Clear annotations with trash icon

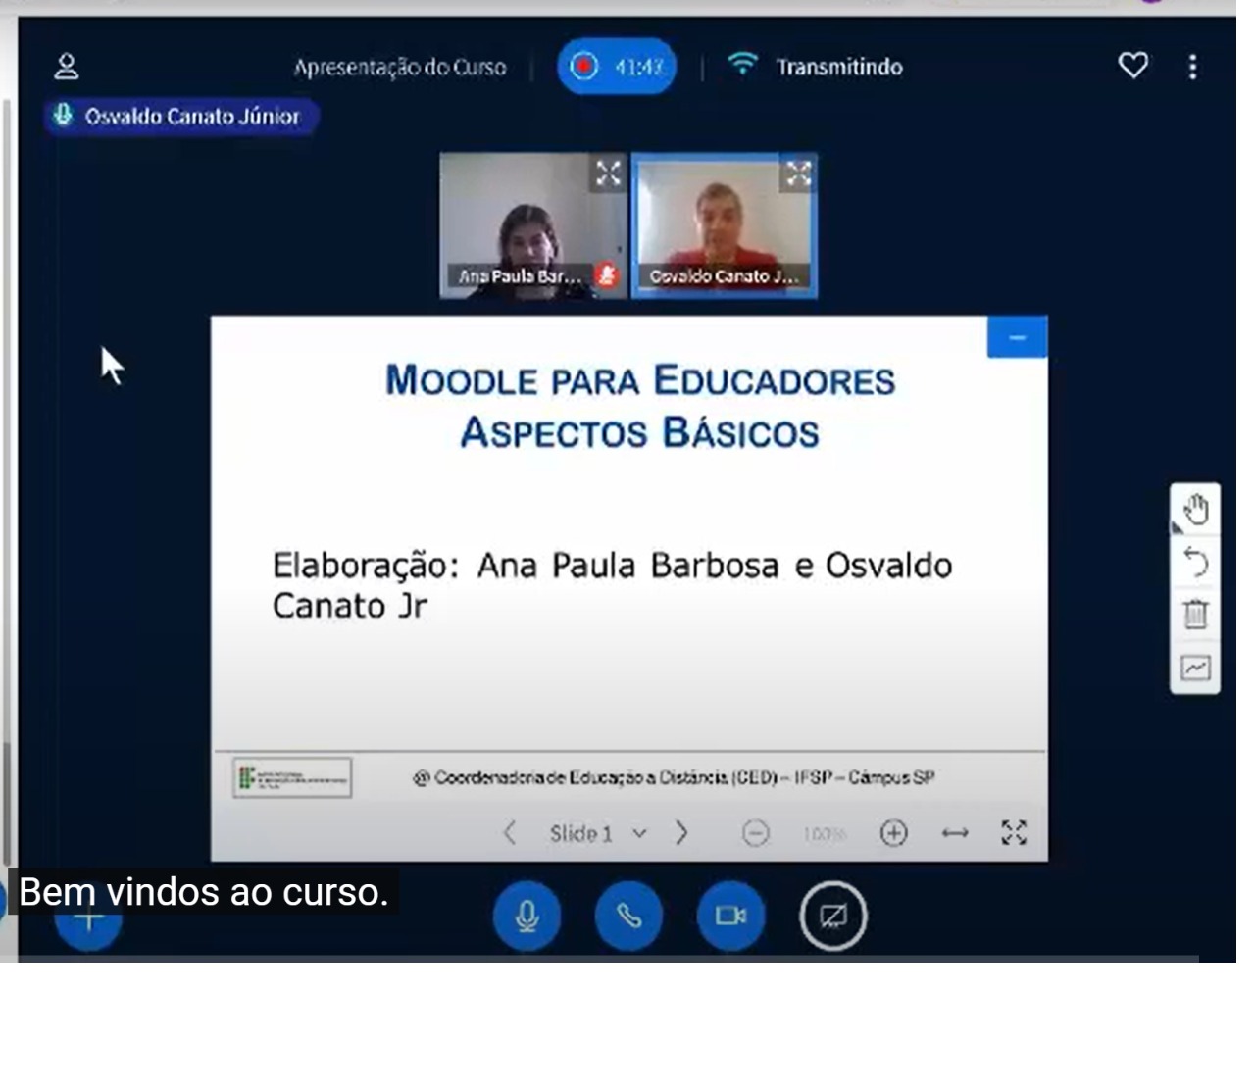[1195, 615]
